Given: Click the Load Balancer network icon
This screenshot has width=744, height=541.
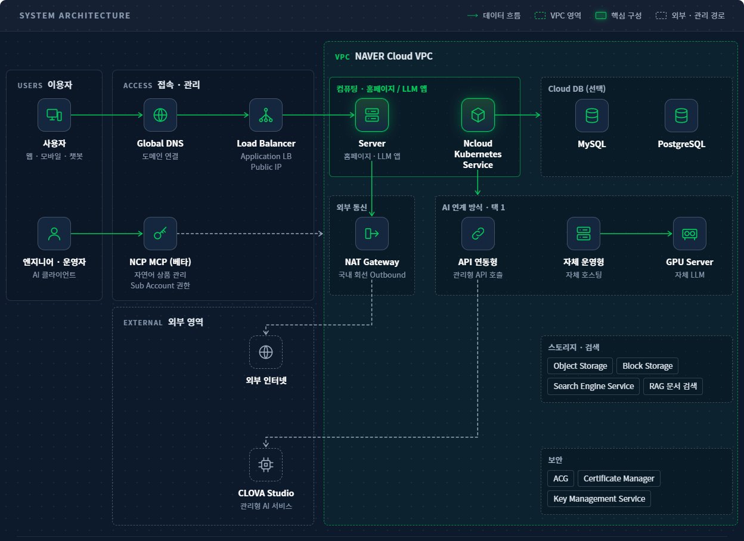Looking at the screenshot, I should point(266,115).
